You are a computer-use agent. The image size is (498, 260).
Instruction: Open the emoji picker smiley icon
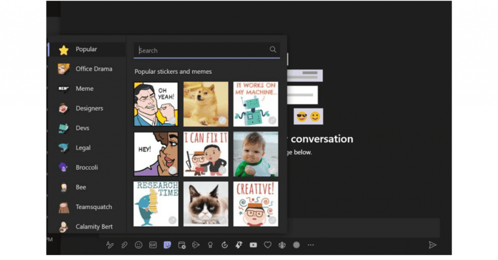click(139, 245)
